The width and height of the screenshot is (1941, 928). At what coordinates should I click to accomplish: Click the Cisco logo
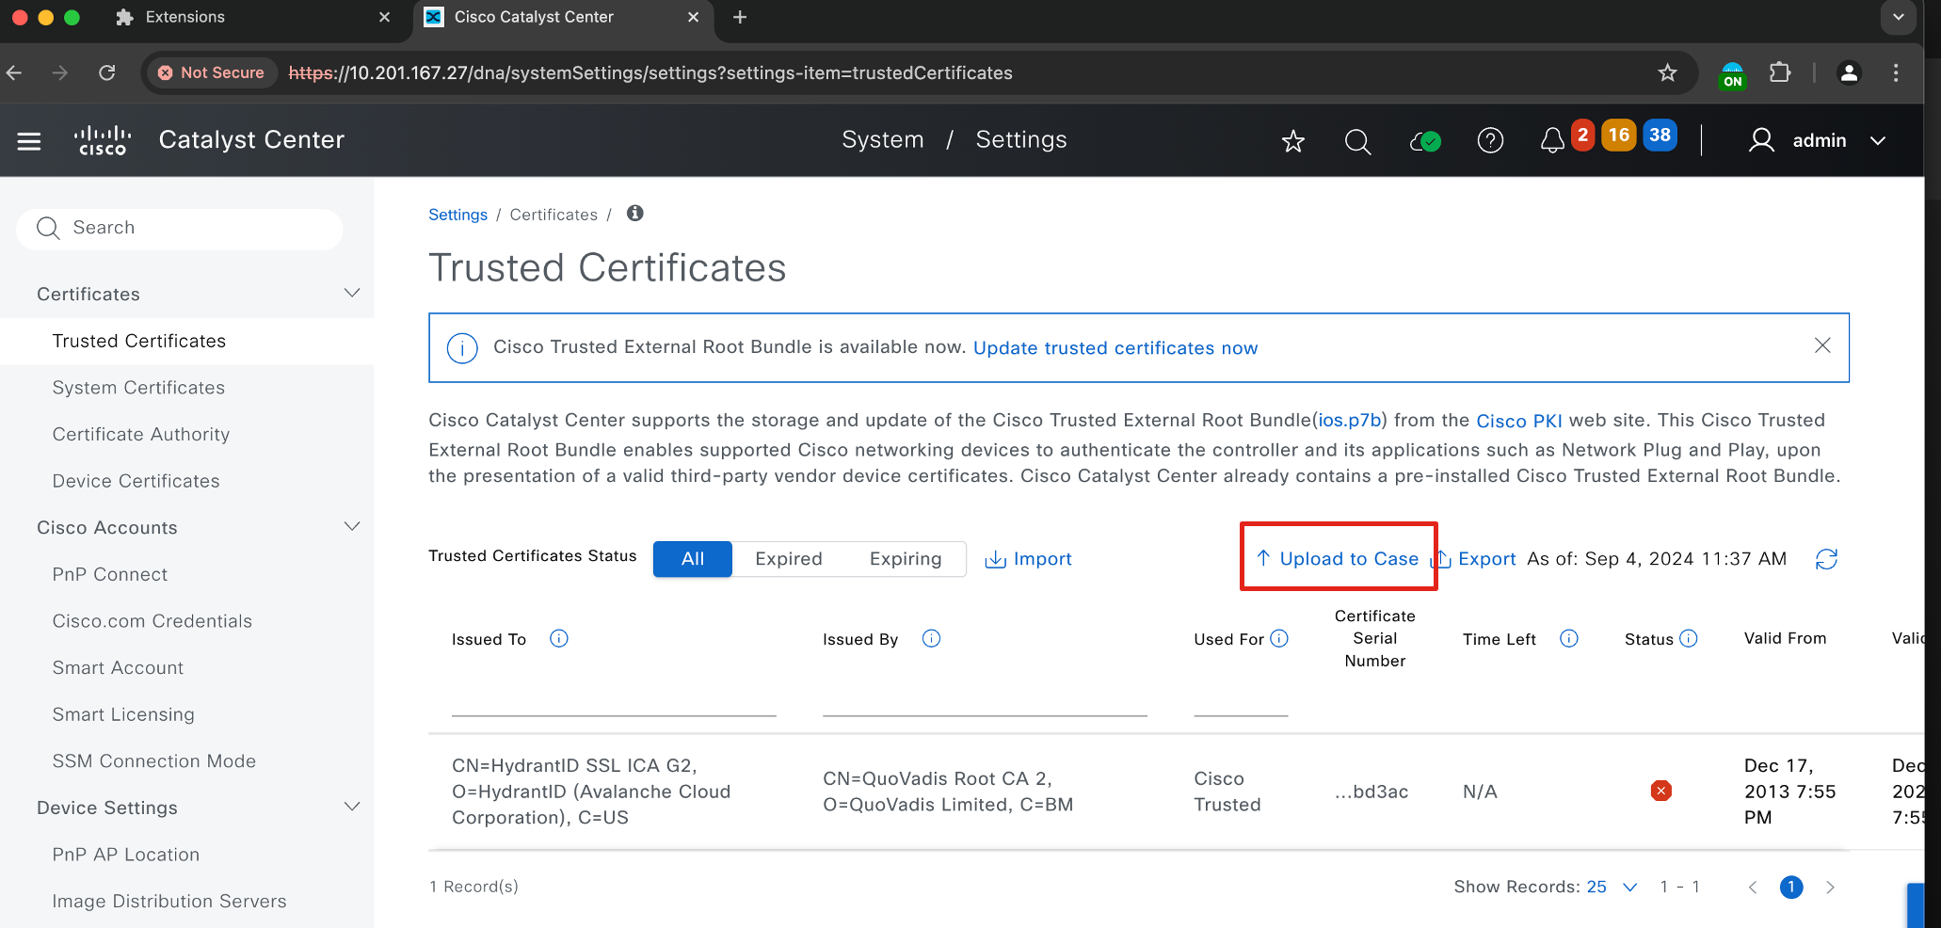[103, 140]
